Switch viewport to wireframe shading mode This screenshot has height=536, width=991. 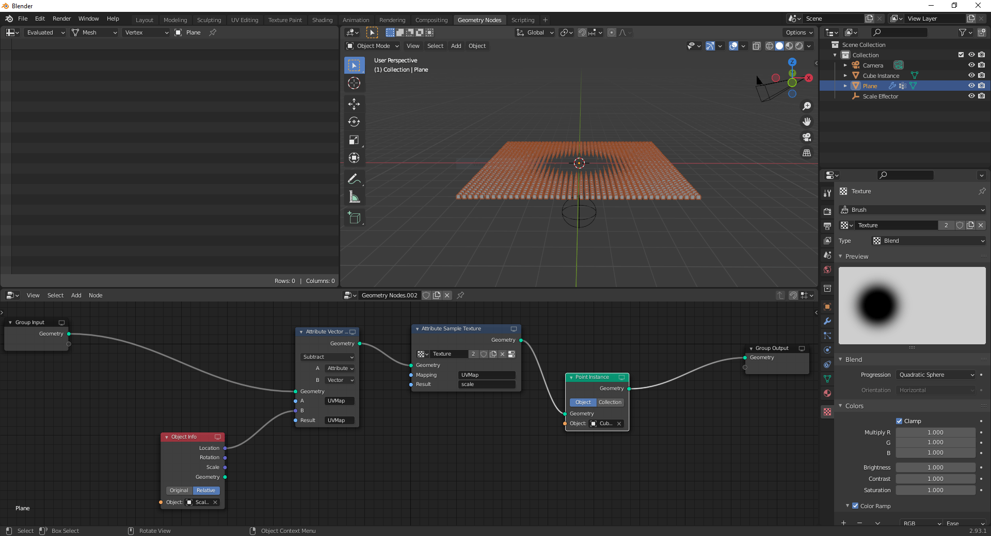coord(769,46)
